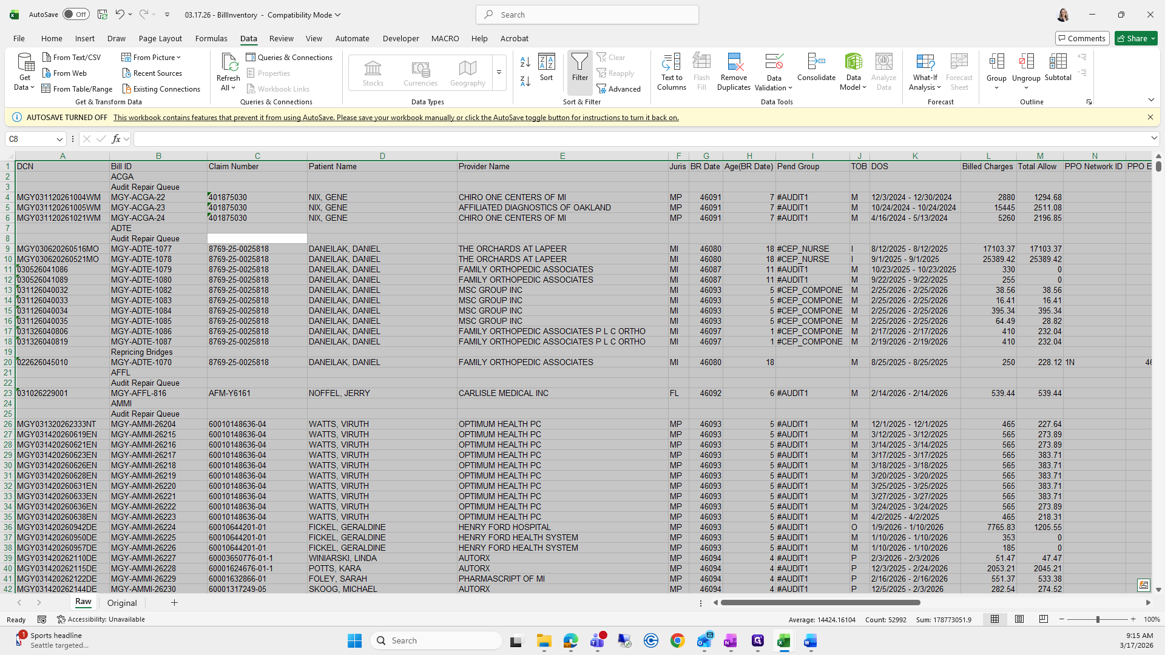The image size is (1165, 655).
Task: Click the AutoSave warning message link
Action: pyautogui.click(x=396, y=118)
